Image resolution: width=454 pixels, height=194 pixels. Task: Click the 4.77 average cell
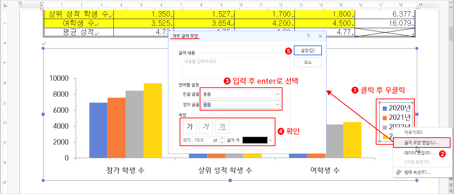(341, 32)
